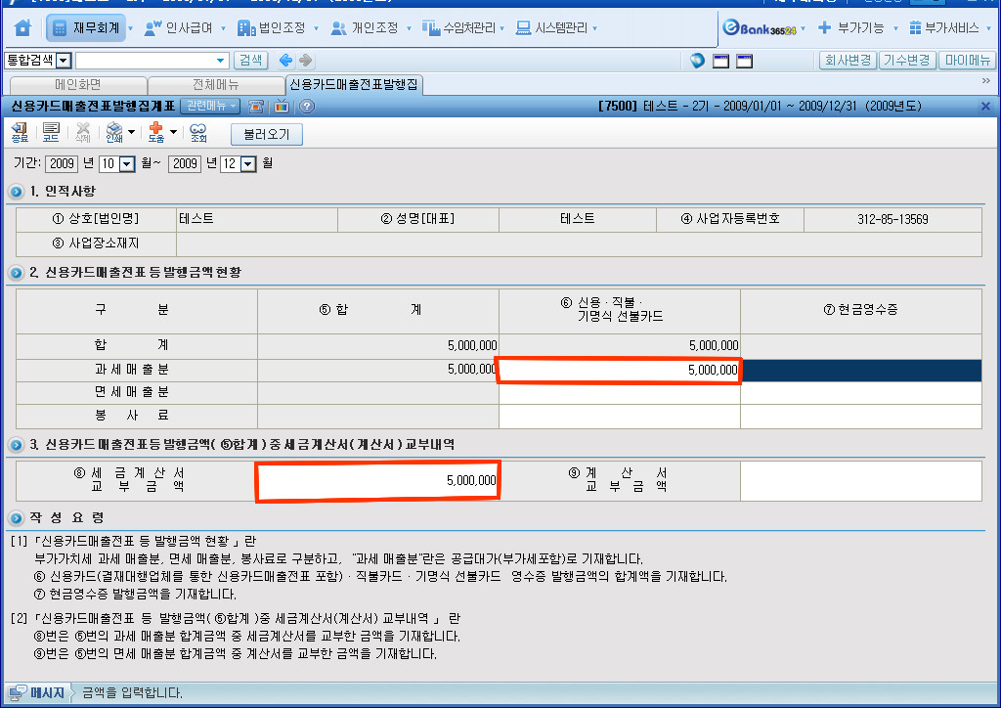1001x708 pixels.
Task: Focus the integrated search input field
Action: [x=145, y=61]
